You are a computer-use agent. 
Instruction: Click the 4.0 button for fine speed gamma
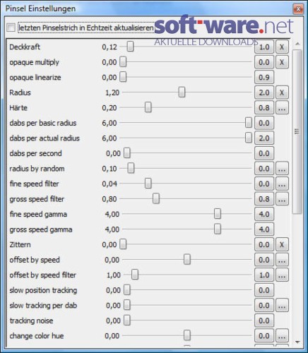pos(264,215)
